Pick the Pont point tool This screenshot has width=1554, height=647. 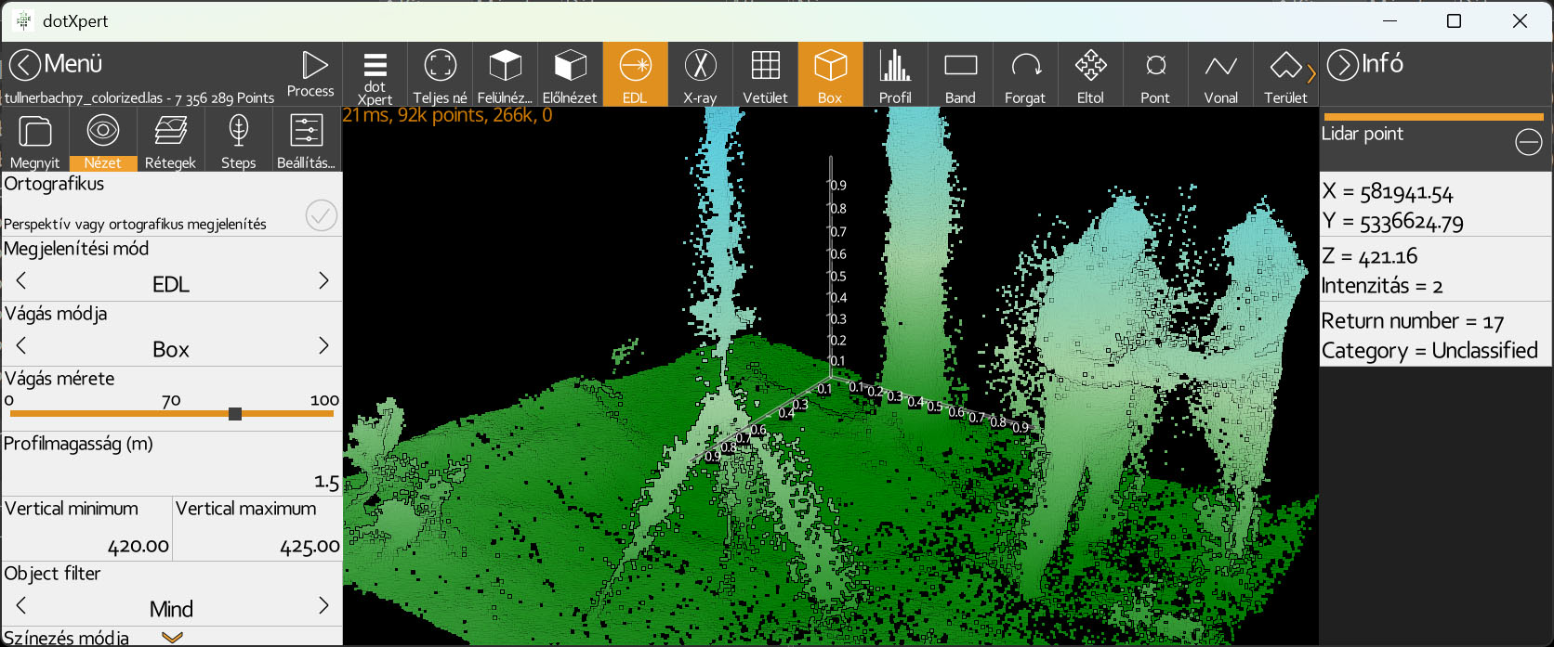(x=1155, y=74)
